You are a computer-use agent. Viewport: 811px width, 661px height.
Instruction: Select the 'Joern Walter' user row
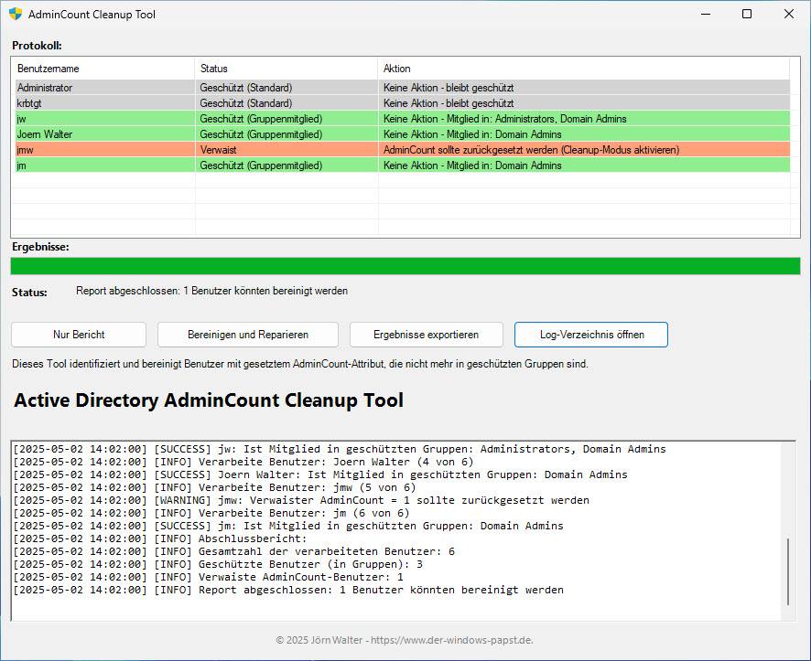[x=45, y=134]
